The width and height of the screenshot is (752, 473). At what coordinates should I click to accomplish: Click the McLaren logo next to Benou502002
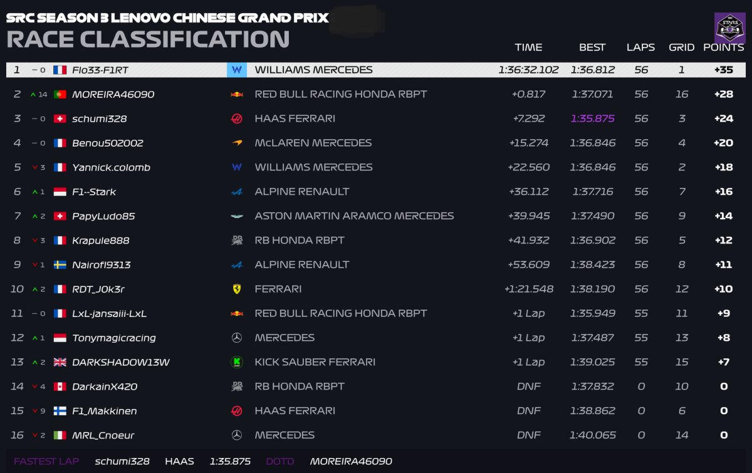tap(236, 143)
